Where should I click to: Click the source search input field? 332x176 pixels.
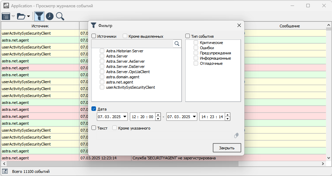coord(132,44)
